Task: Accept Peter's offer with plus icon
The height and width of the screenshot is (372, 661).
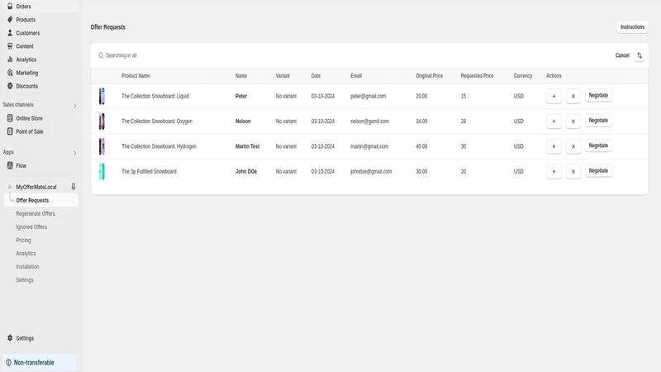Action: pyautogui.click(x=554, y=96)
